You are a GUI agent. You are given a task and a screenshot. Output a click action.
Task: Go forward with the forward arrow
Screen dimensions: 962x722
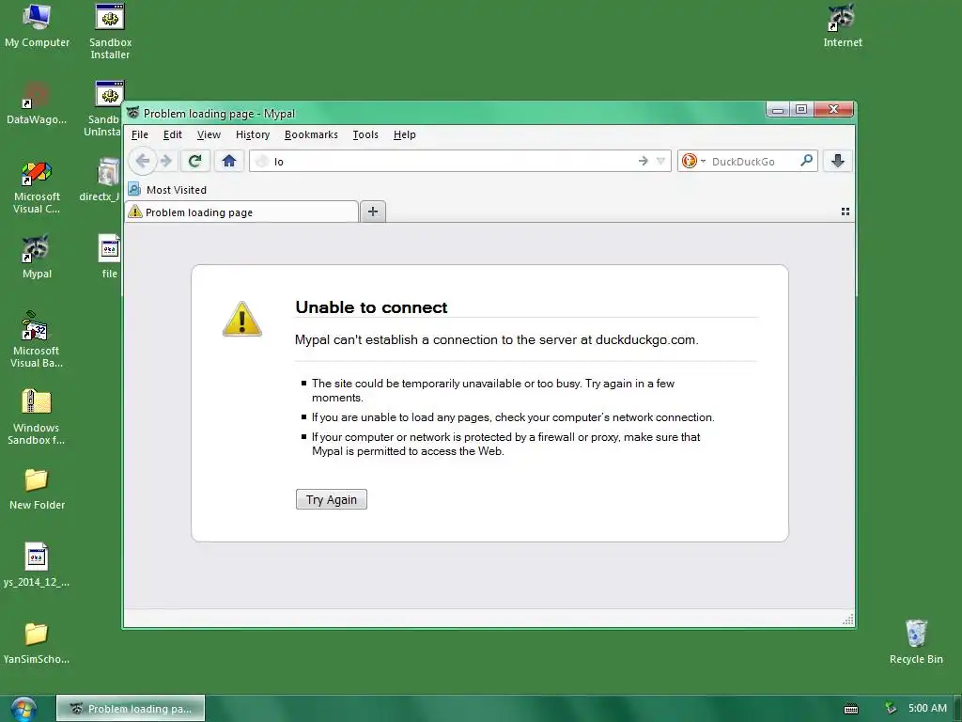pyautogui.click(x=166, y=161)
